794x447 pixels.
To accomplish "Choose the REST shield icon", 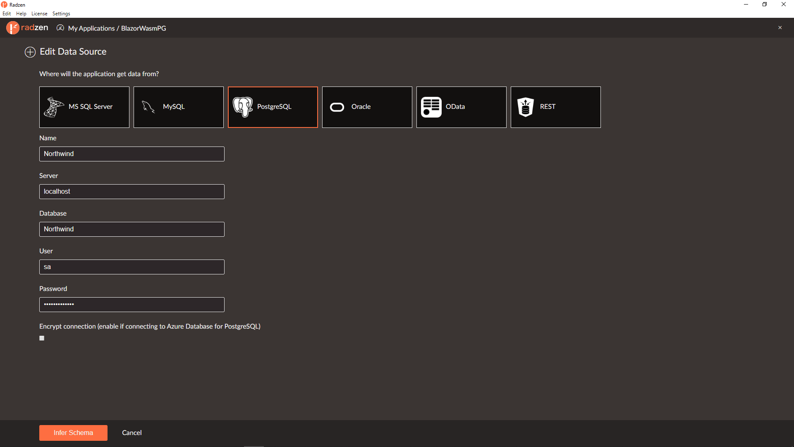I will click(x=526, y=107).
